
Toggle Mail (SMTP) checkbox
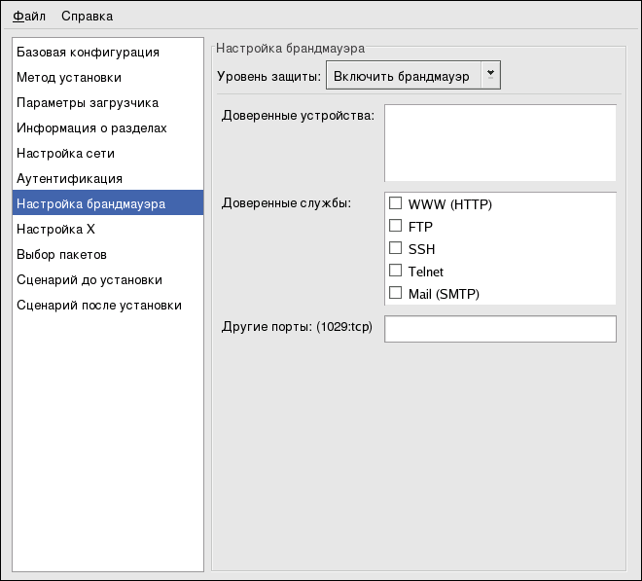pos(396,293)
